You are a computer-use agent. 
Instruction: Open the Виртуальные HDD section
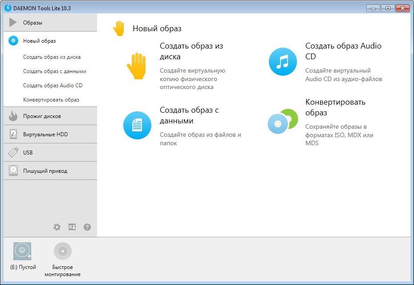pos(50,134)
